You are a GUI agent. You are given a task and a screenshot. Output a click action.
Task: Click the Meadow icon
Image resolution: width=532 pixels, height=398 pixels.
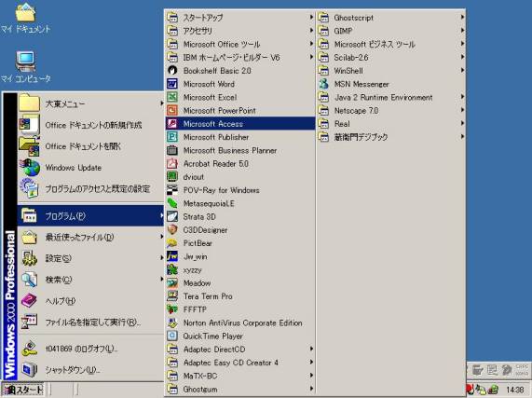pos(172,283)
